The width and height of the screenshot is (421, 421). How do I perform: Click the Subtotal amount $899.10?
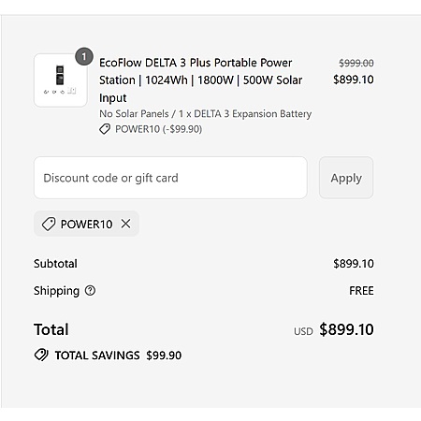click(x=354, y=264)
